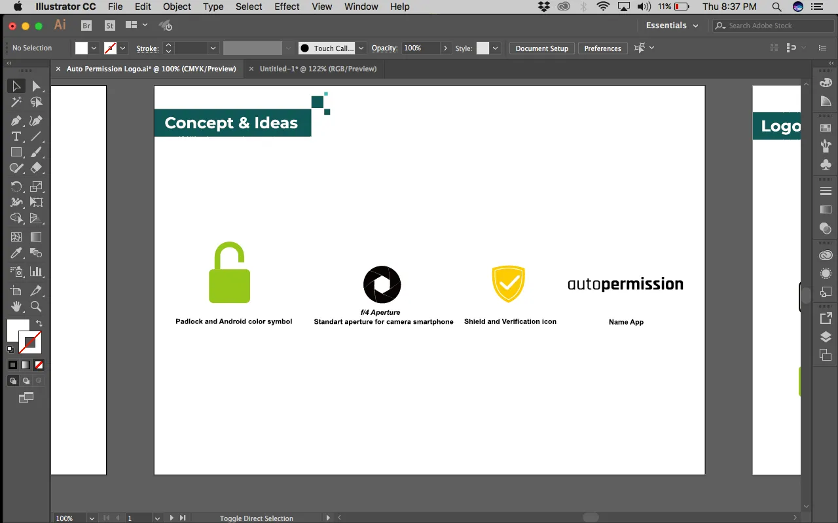The width and height of the screenshot is (838, 523).
Task: Switch to Auto Permission Logo.ai tab
Action: point(151,69)
